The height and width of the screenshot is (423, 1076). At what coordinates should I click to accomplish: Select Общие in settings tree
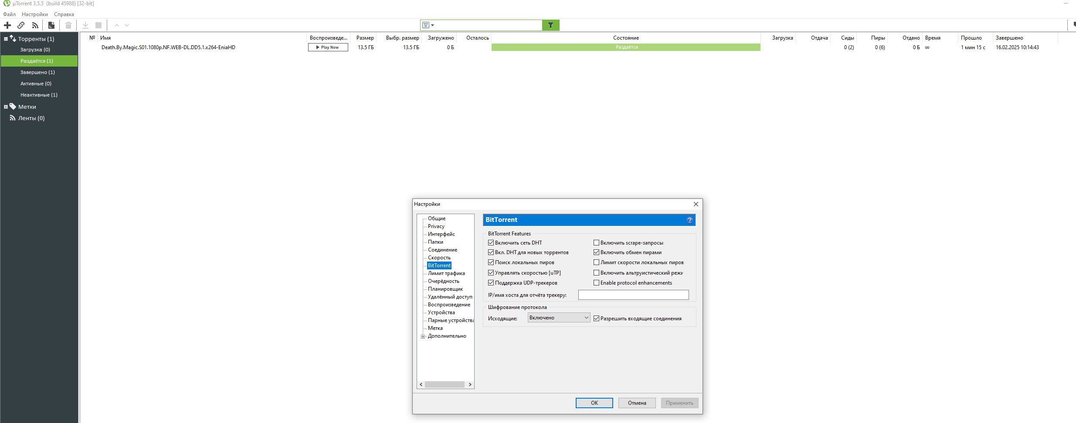coord(437,218)
